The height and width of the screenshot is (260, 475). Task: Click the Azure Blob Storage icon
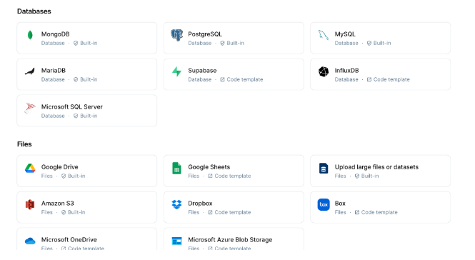tap(176, 241)
